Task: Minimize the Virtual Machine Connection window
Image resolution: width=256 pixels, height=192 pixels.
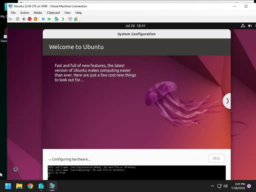Action: (x=235, y=6)
